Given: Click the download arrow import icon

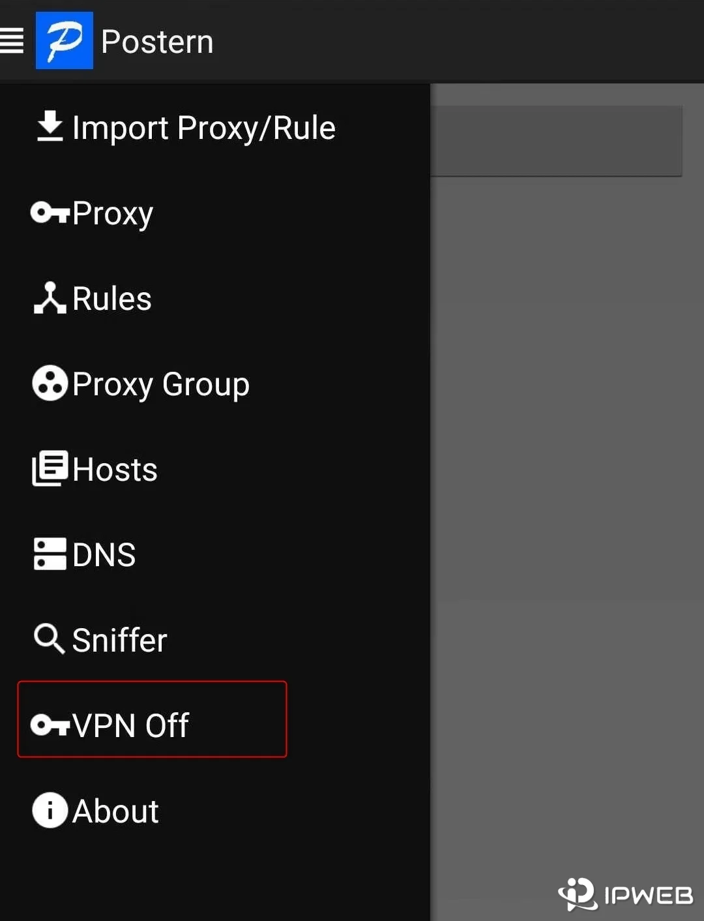Looking at the screenshot, I should pos(50,127).
